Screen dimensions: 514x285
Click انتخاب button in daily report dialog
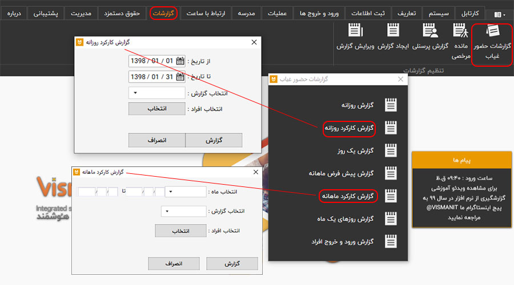tap(156, 109)
